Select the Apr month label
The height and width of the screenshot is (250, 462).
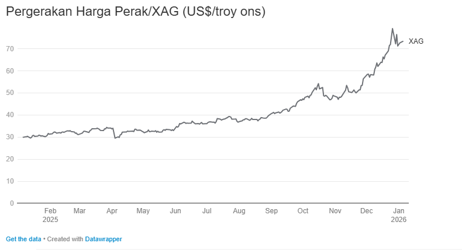112,211
